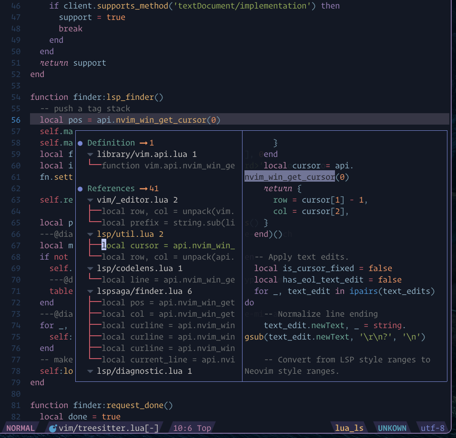This screenshot has height=438, width=456.
Task: Collapse the library/vim.api.lua group
Action: [91, 155]
